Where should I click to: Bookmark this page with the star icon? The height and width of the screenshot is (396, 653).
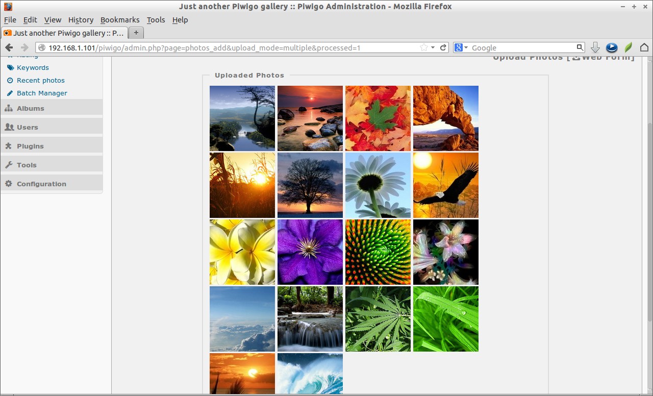(x=423, y=47)
